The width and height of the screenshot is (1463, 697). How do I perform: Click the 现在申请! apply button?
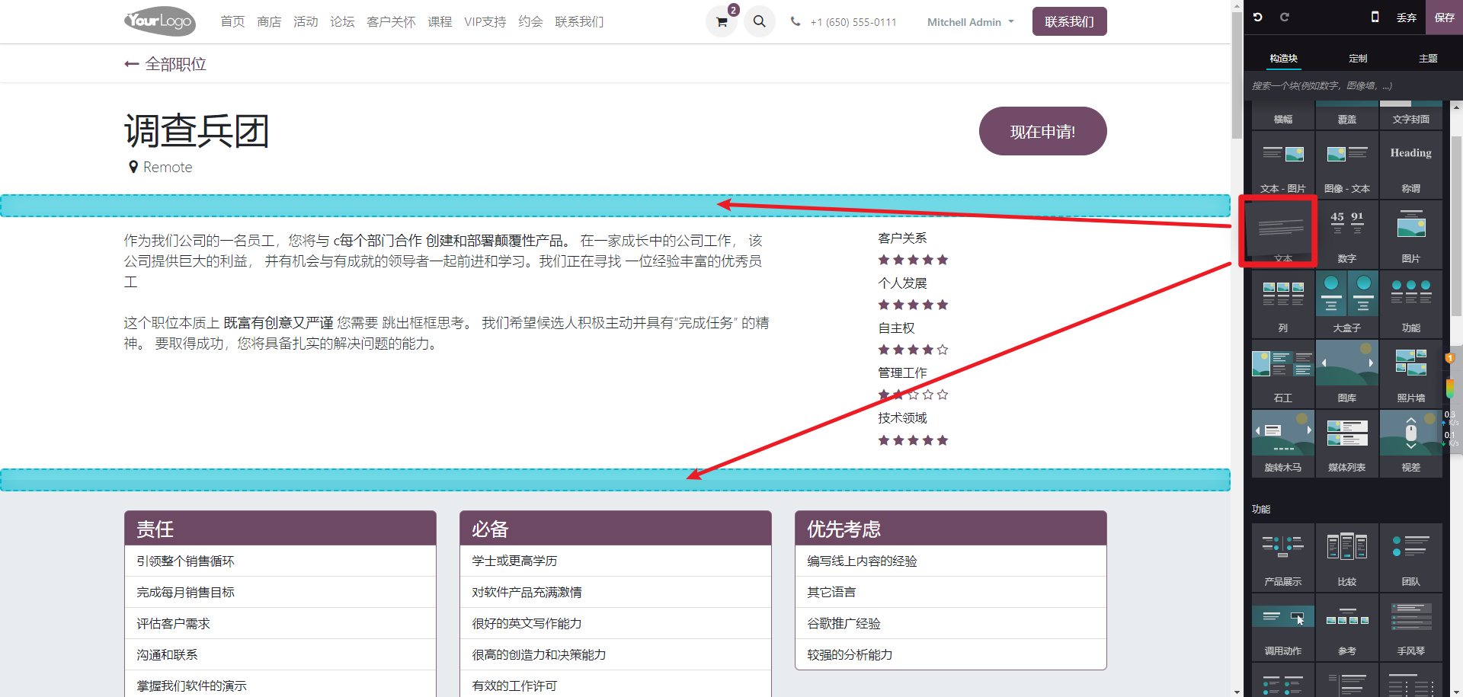click(x=1042, y=131)
